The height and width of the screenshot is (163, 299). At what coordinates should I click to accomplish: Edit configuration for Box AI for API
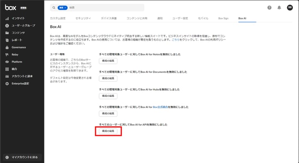click(108, 131)
